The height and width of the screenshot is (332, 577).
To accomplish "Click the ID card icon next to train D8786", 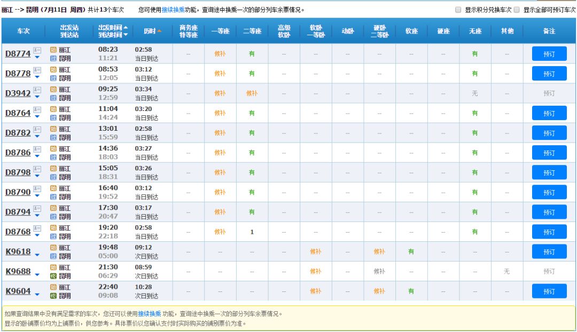I will [36, 149].
